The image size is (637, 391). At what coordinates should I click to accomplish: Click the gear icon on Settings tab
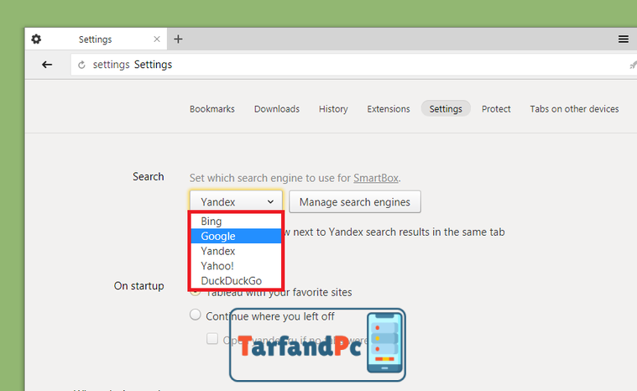pos(36,39)
